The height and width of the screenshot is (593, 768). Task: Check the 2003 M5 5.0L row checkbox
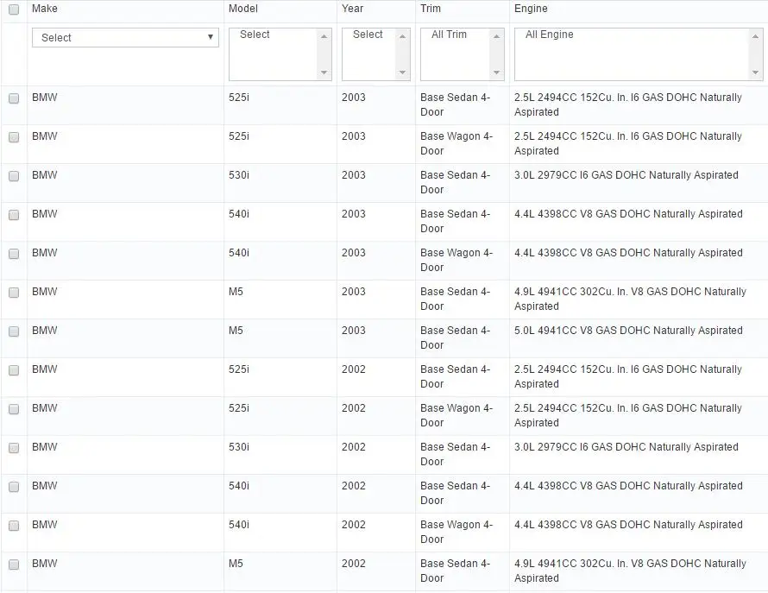click(x=14, y=331)
